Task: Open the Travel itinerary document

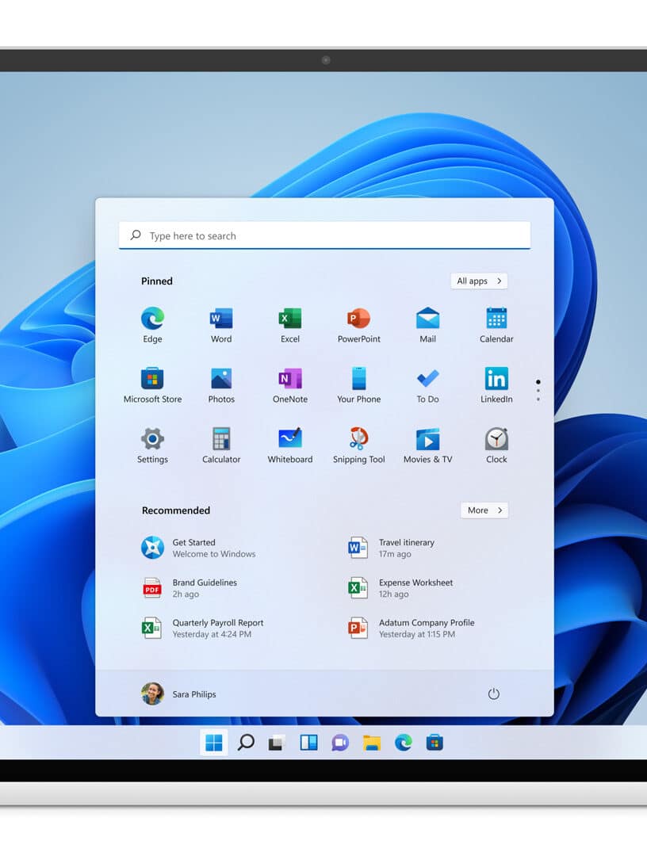Action: [x=392, y=548]
